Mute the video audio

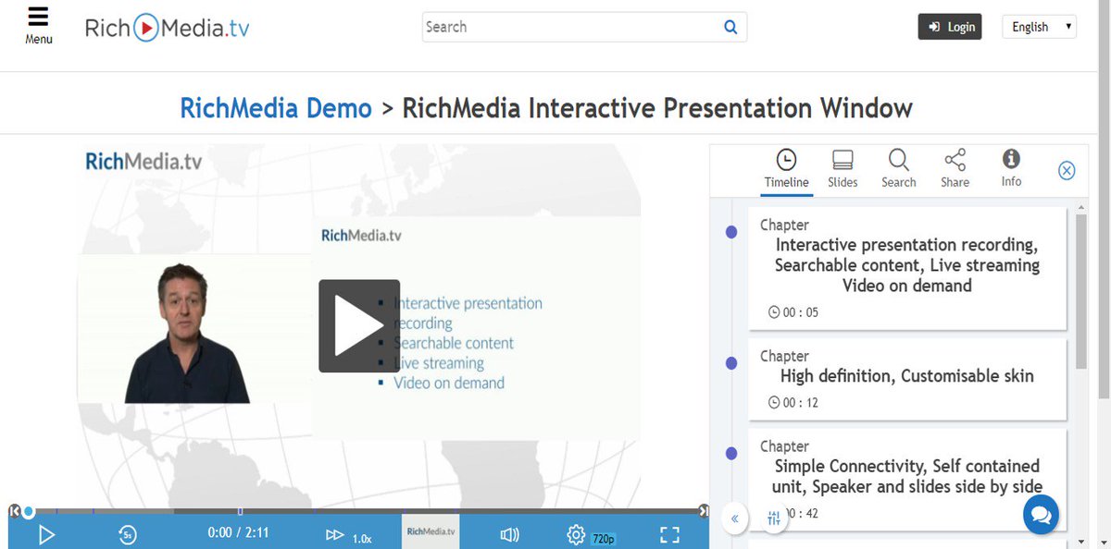point(509,534)
